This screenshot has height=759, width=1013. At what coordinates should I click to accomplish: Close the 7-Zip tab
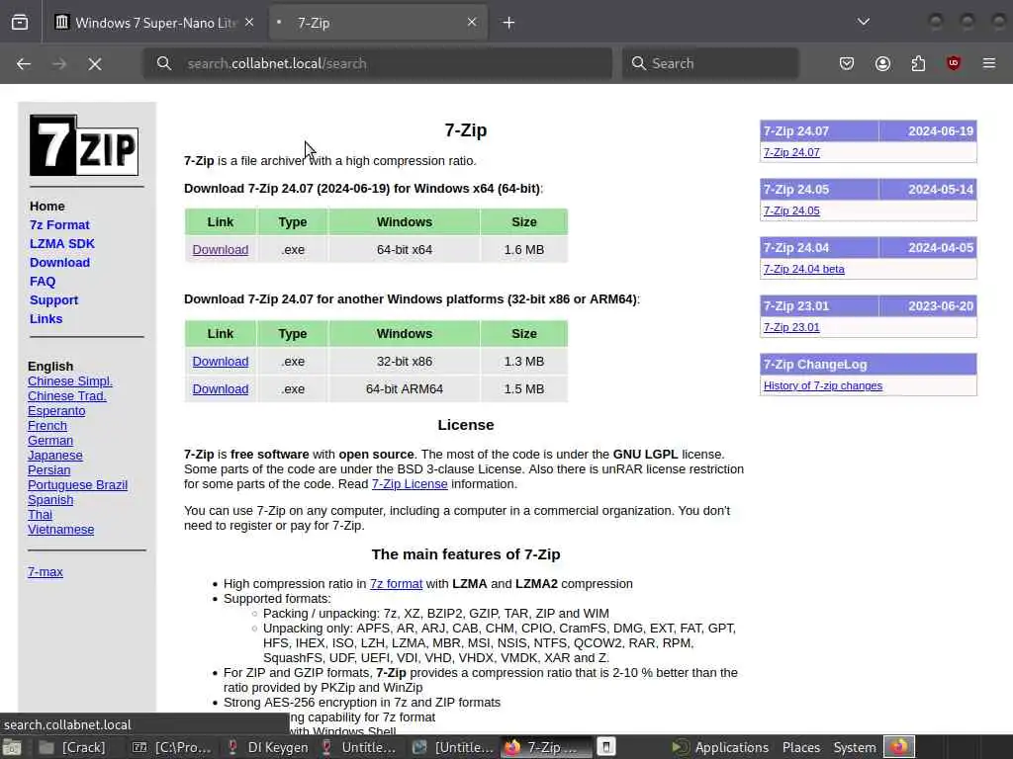coord(472,23)
